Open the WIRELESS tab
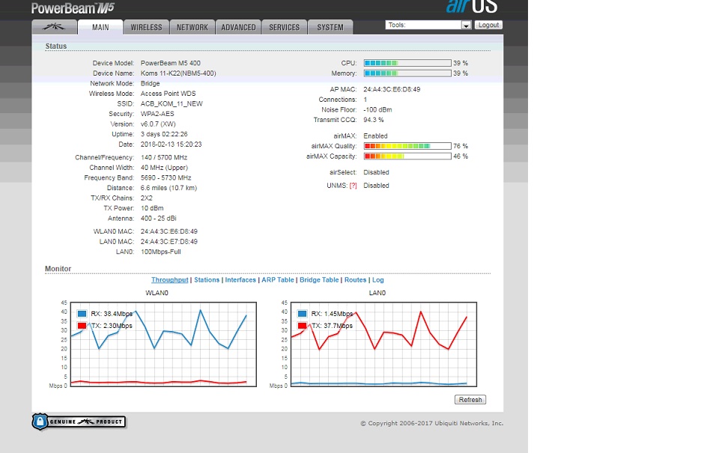Image resolution: width=719 pixels, height=453 pixels. click(x=146, y=27)
